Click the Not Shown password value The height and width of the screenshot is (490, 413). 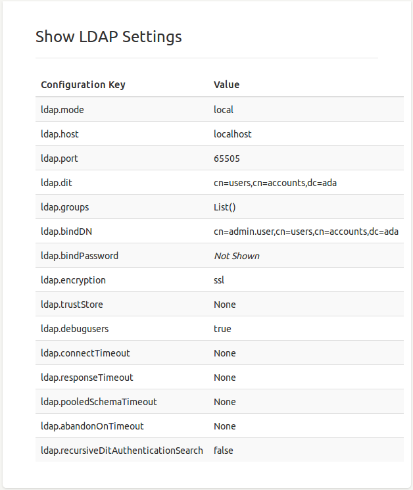point(237,256)
